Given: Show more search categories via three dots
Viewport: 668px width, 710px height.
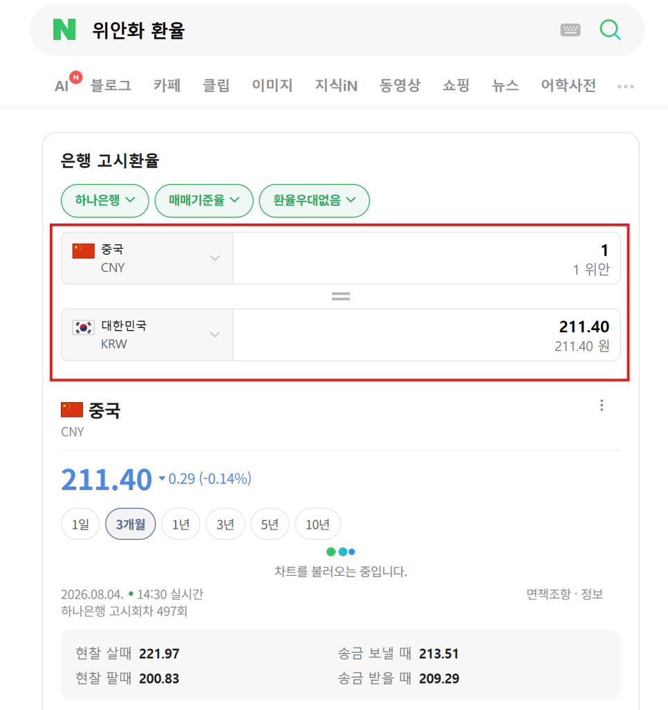Looking at the screenshot, I should point(625,87).
